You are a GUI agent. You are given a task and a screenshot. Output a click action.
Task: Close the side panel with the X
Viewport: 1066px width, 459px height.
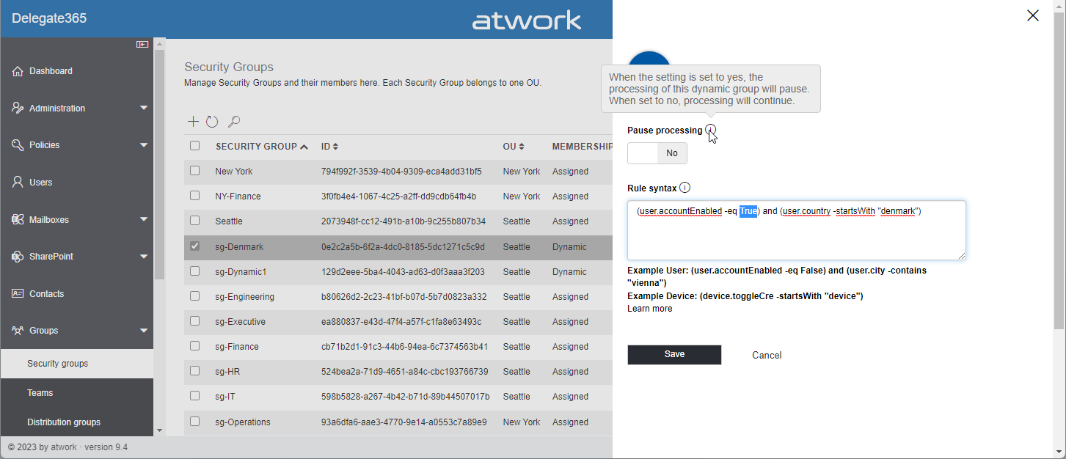(x=1033, y=15)
